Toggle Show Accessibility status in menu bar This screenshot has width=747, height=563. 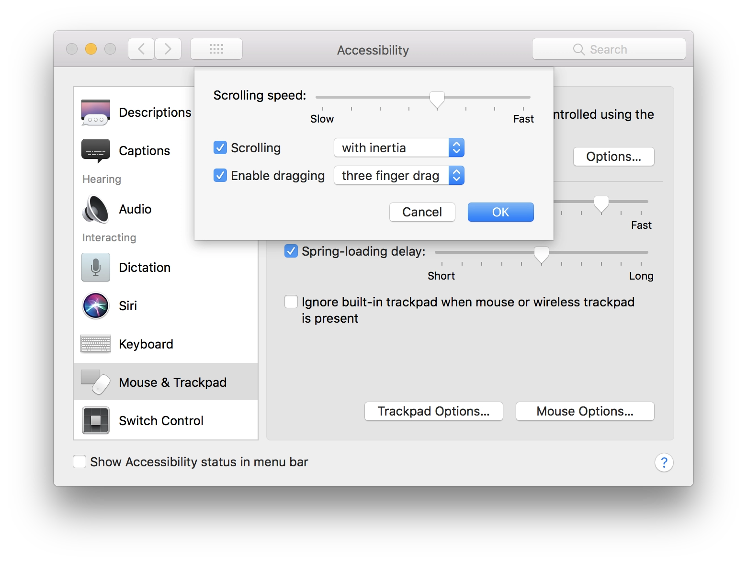click(79, 462)
